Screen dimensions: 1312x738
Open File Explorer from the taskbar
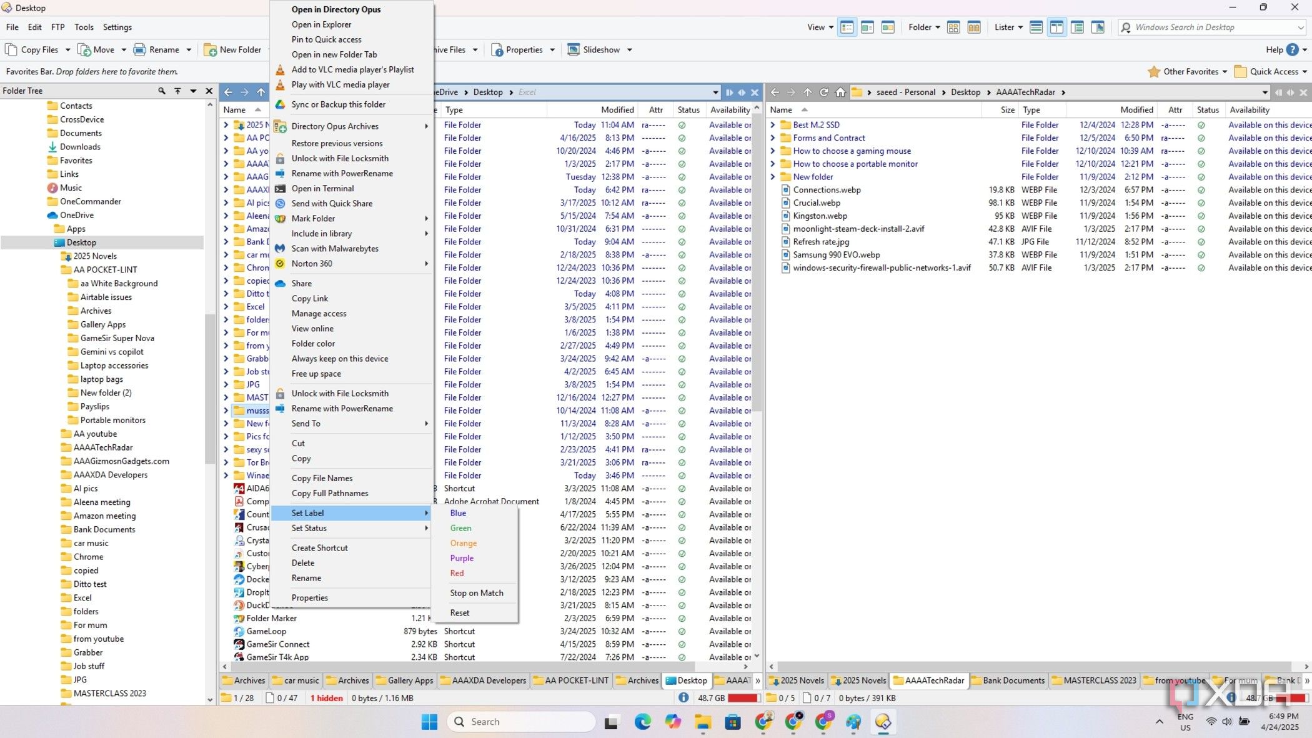703,722
